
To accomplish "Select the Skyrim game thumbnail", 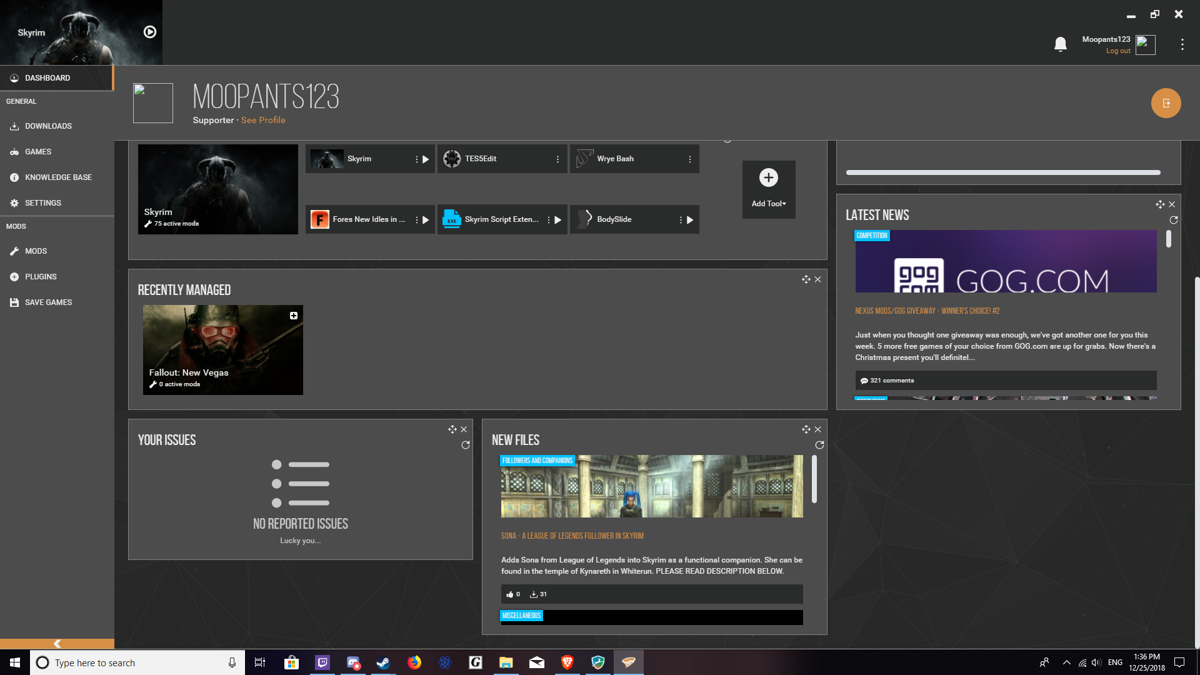I will (x=218, y=189).
